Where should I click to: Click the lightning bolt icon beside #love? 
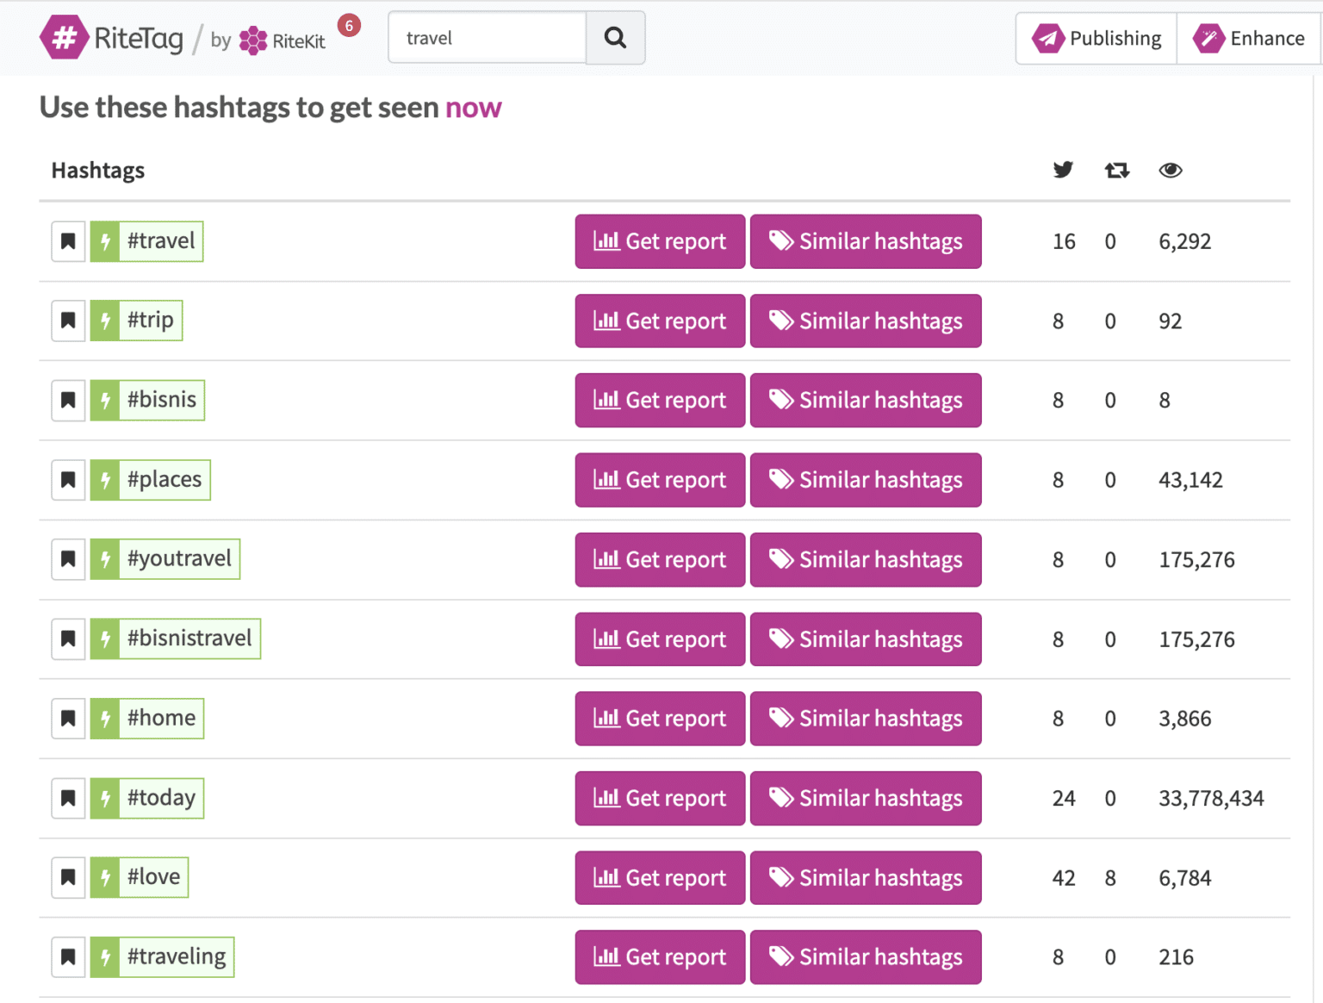(105, 877)
